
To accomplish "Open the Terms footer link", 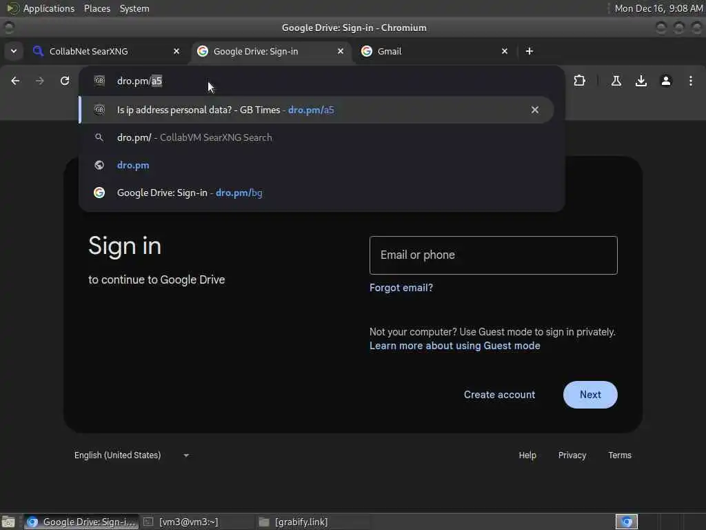I will pyautogui.click(x=620, y=455).
